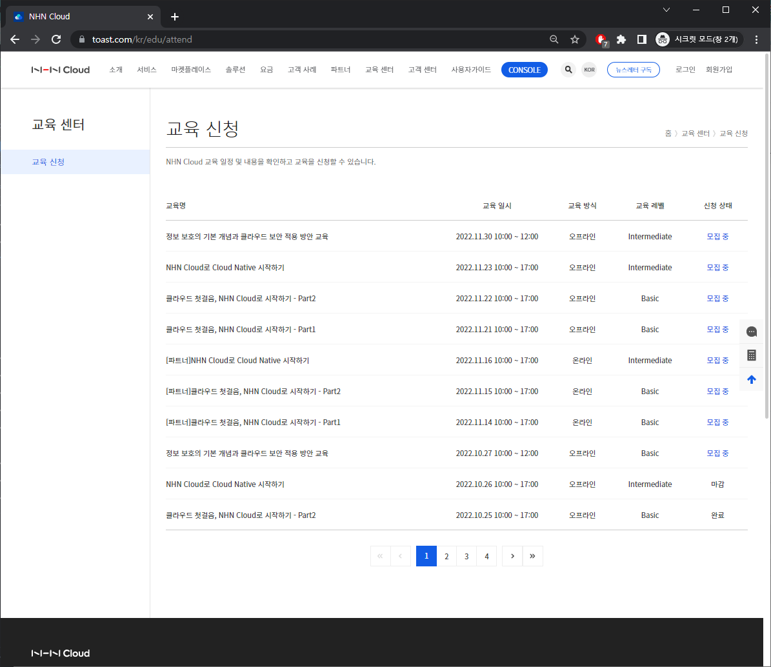Reload the page with refresh icon

coord(56,39)
